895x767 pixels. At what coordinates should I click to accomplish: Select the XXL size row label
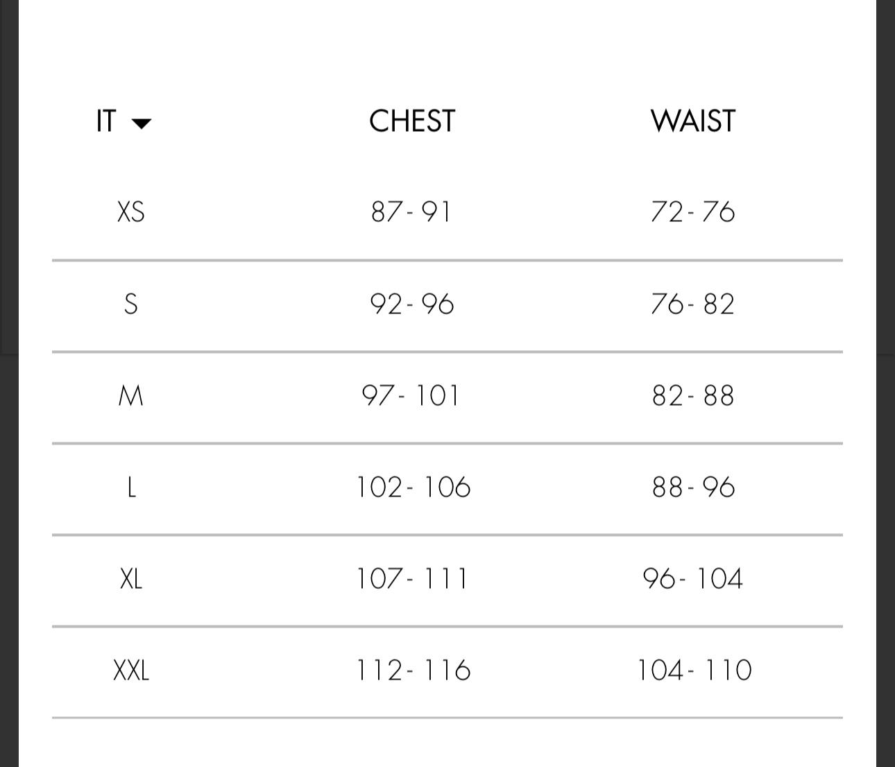point(131,671)
